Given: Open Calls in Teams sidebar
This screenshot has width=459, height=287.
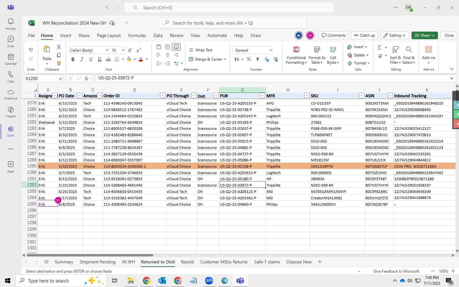Looking at the screenshot, I should [11, 77].
